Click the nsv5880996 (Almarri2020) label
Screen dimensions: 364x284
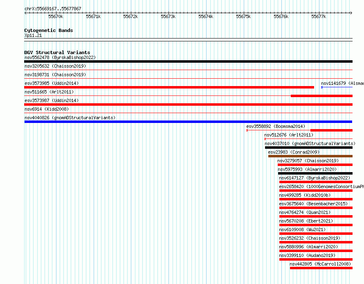pyautogui.click(x=308, y=247)
